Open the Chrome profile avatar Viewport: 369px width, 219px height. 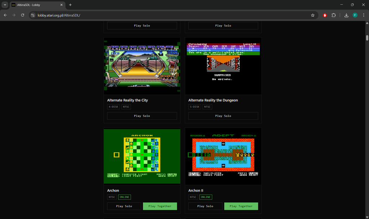pos(355,15)
